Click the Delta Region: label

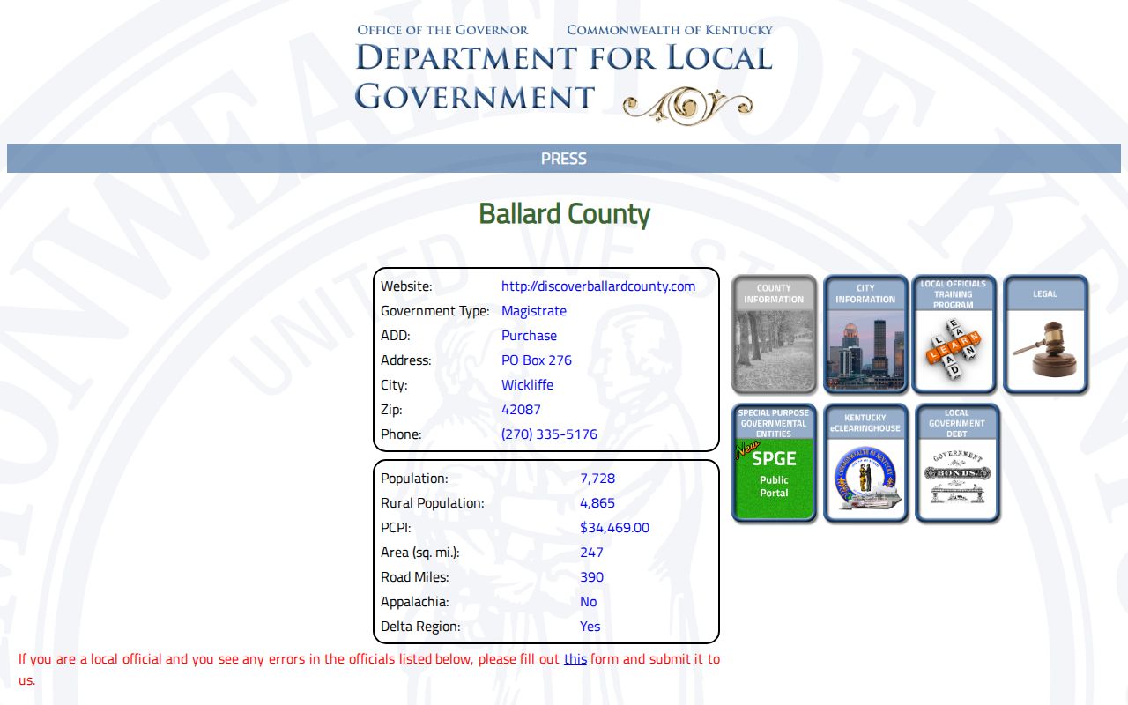pyautogui.click(x=420, y=627)
